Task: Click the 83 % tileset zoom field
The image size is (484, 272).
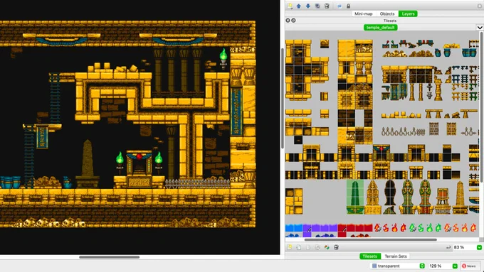Action: point(465,247)
